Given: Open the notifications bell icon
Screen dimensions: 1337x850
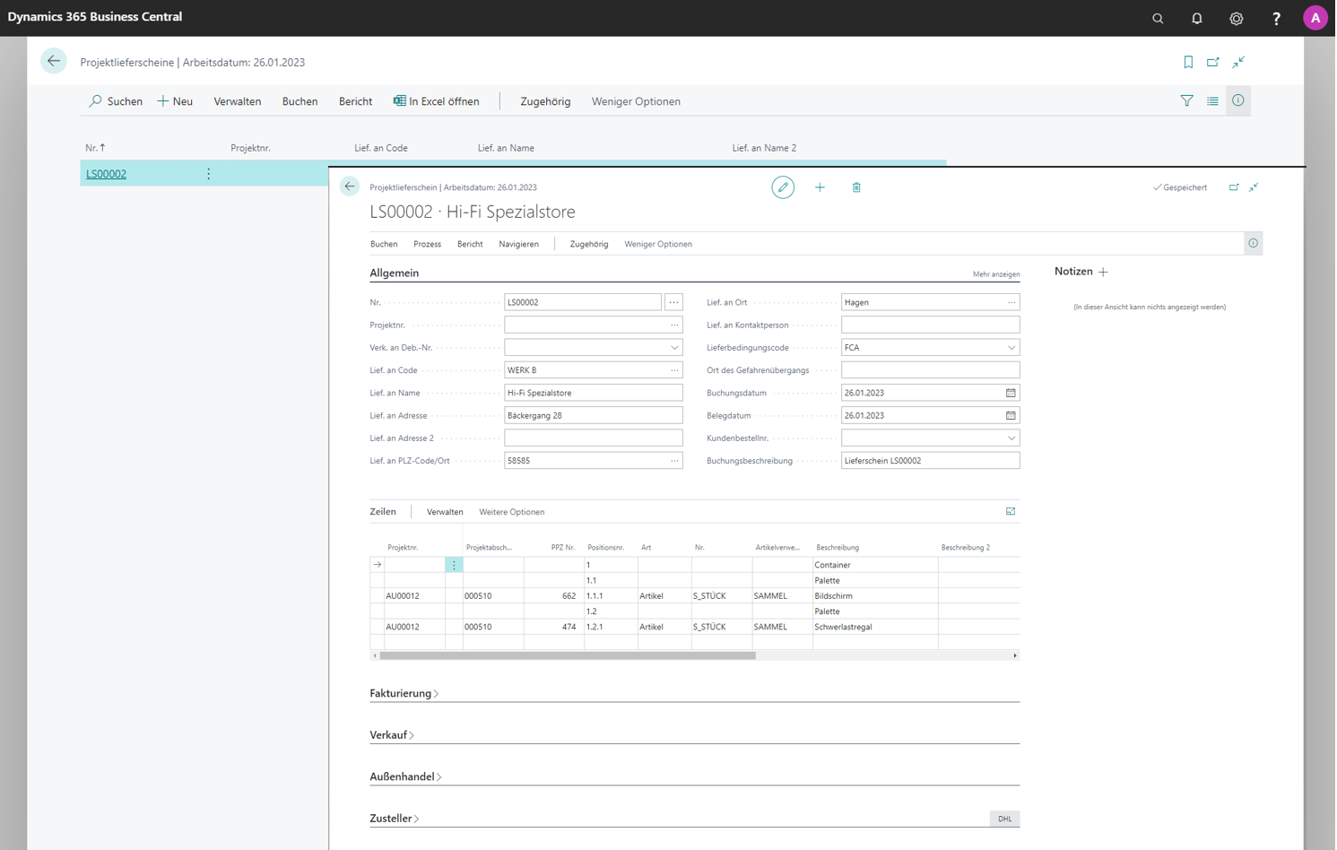Looking at the screenshot, I should [x=1196, y=18].
